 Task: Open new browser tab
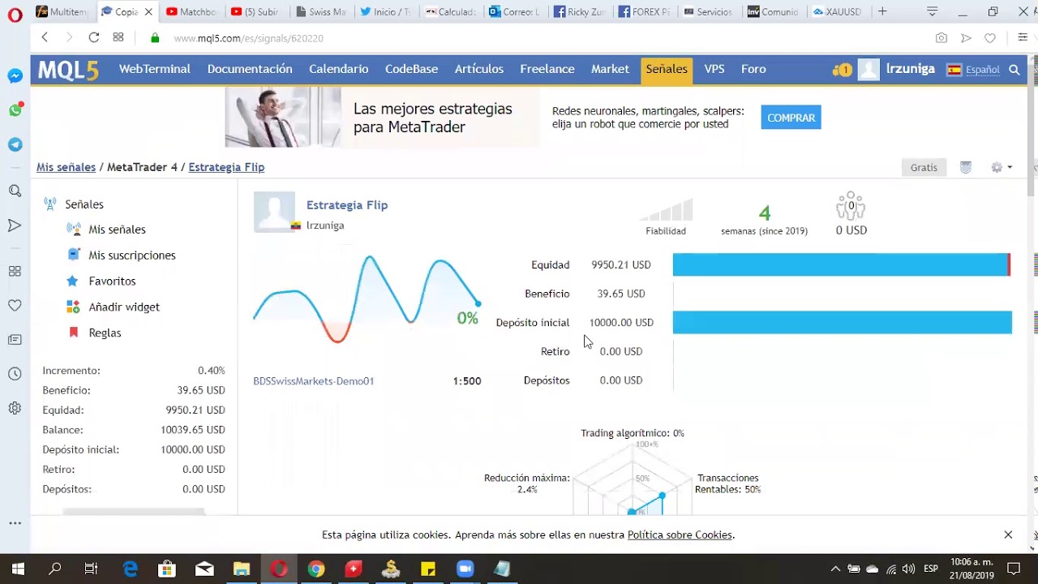pyautogui.click(x=882, y=11)
